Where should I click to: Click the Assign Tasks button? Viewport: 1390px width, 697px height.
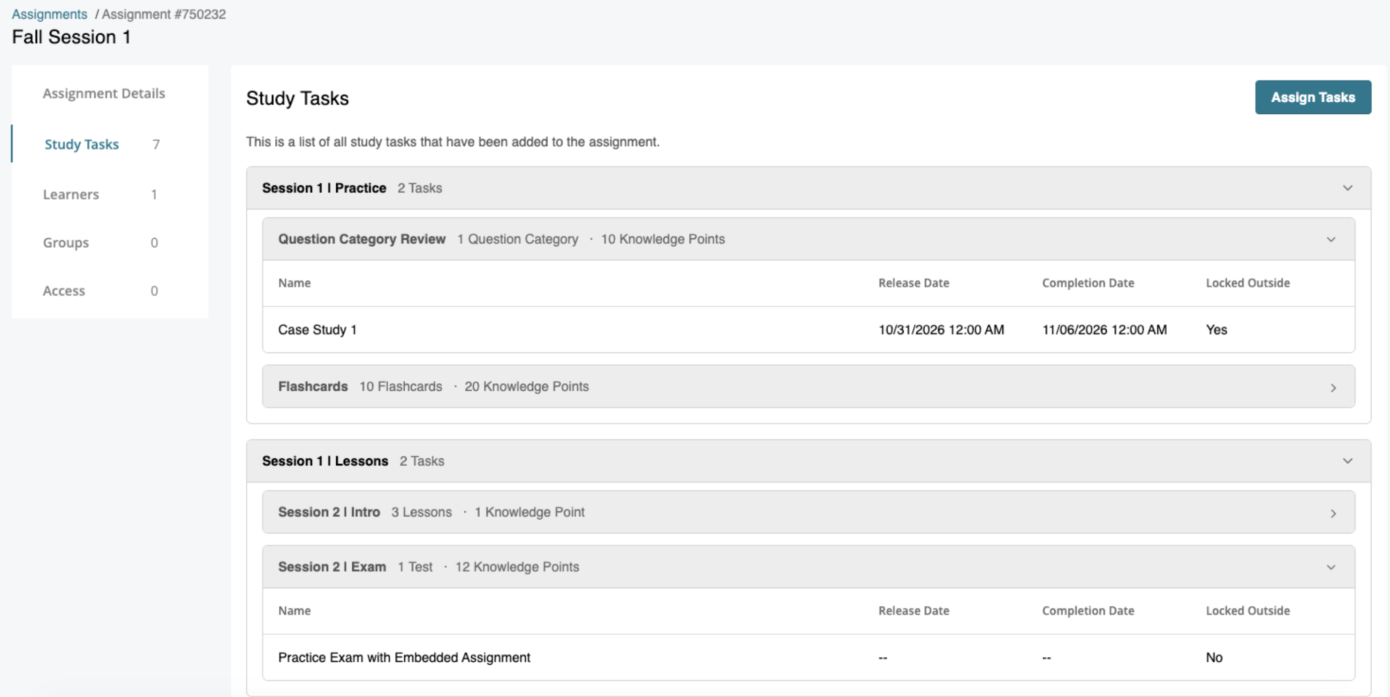pos(1313,97)
